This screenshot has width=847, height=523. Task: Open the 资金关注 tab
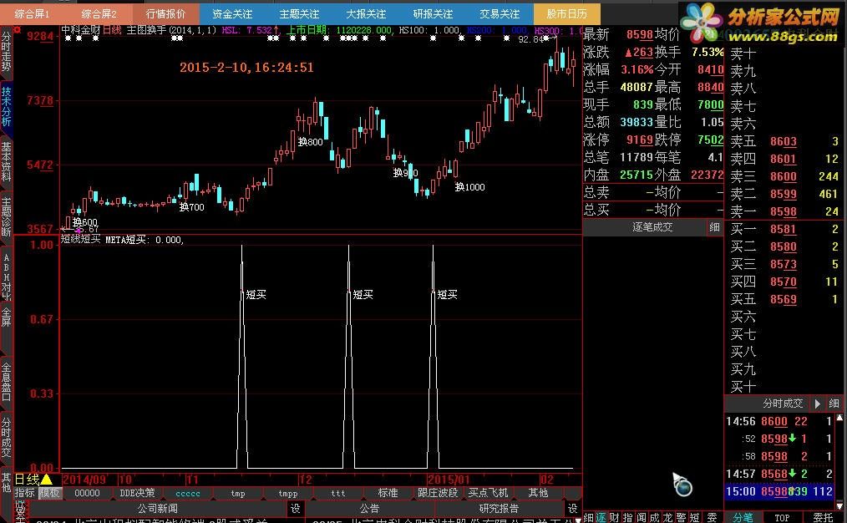[232, 13]
